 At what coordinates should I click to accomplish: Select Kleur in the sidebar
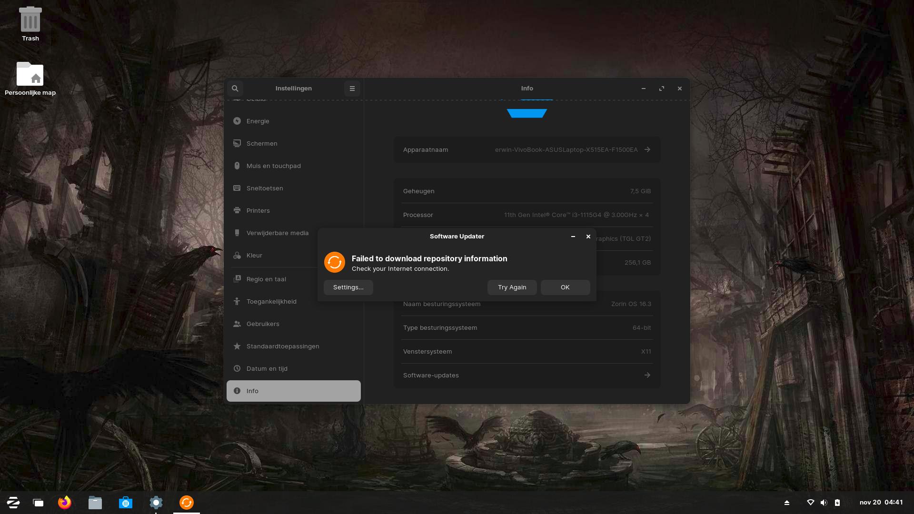tap(272, 256)
